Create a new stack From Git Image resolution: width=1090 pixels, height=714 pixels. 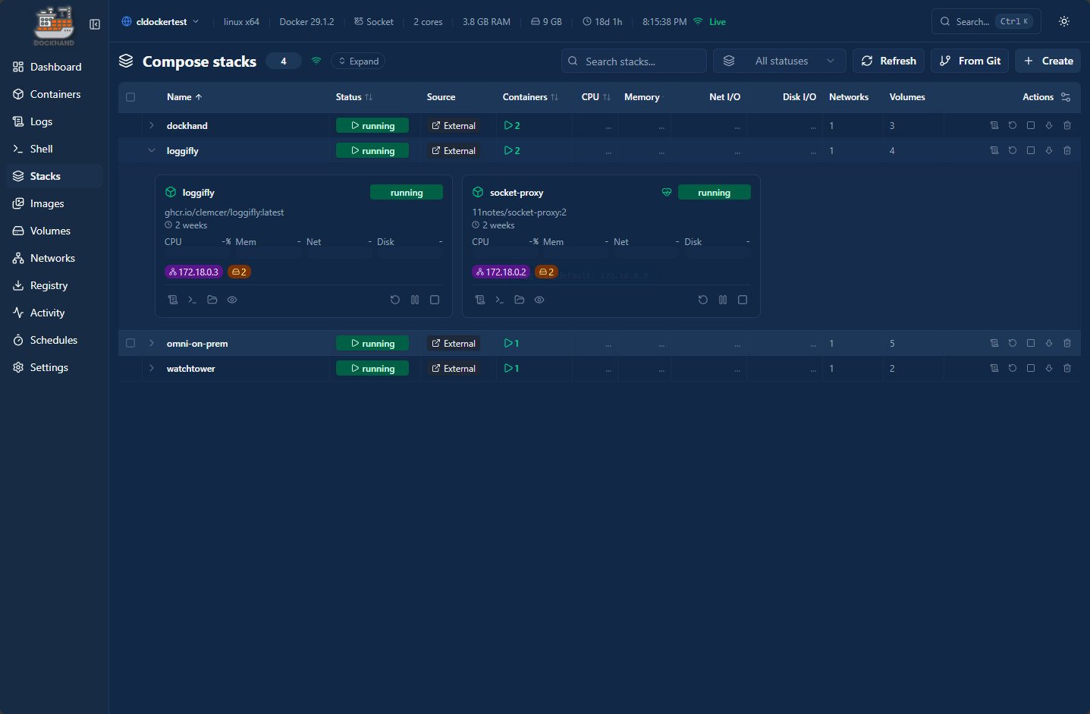pos(969,61)
